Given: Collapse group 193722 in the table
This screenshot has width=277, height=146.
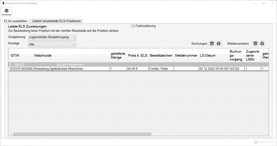Looking at the screenshot, I should click(x=11, y=64).
